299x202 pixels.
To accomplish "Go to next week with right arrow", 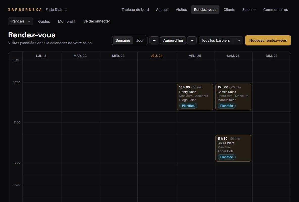I will click(x=192, y=40).
